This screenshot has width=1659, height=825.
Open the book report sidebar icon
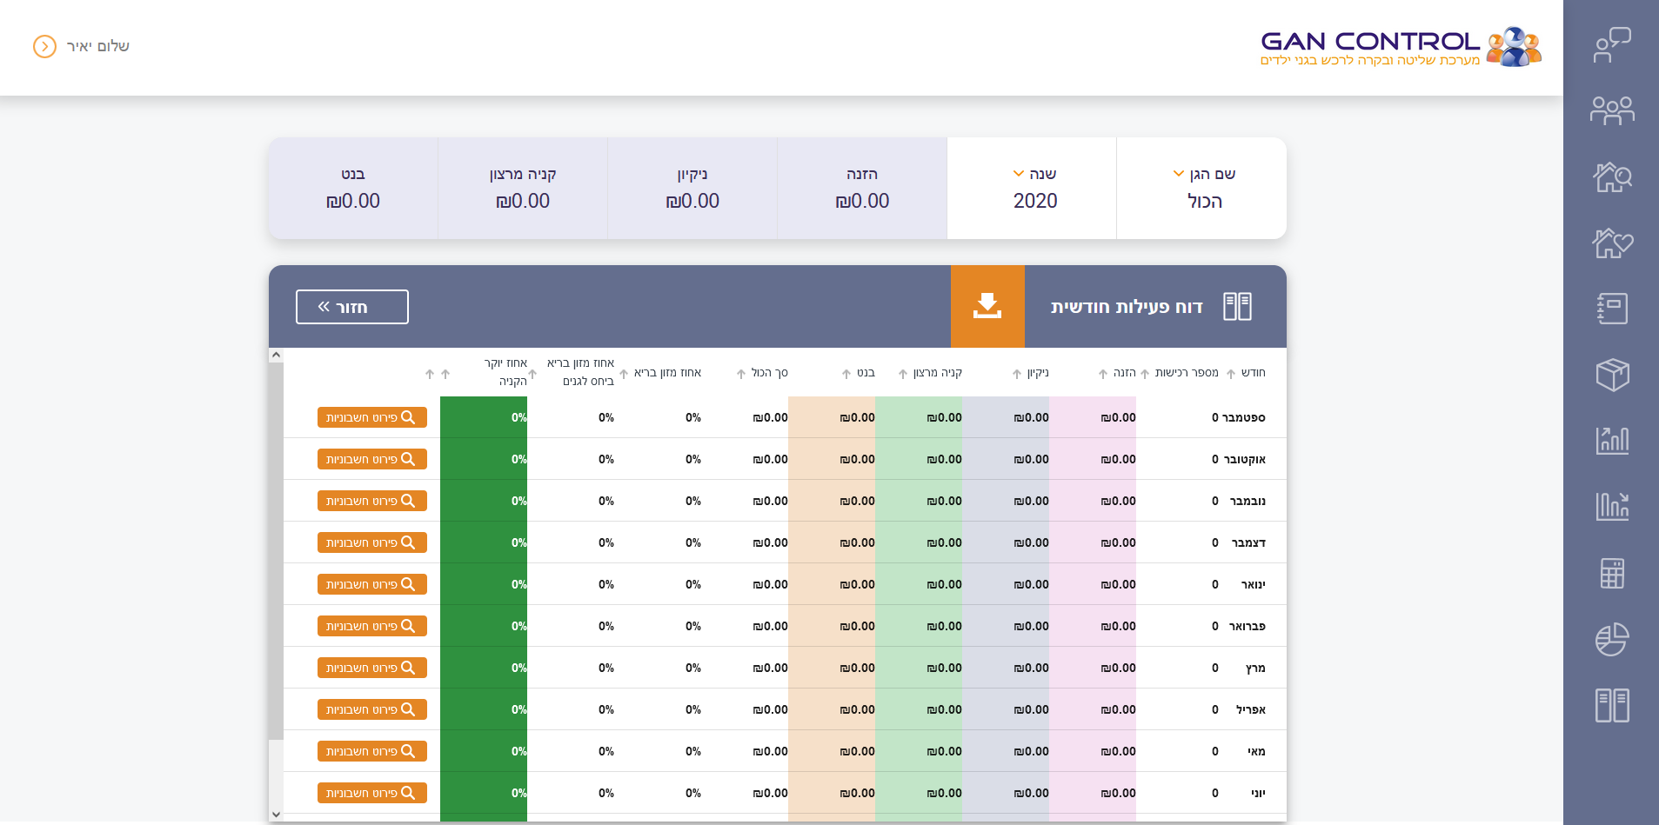click(1612, 705)
